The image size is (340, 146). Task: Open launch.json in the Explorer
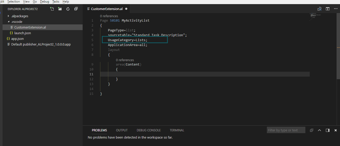[x=22, y=33]
